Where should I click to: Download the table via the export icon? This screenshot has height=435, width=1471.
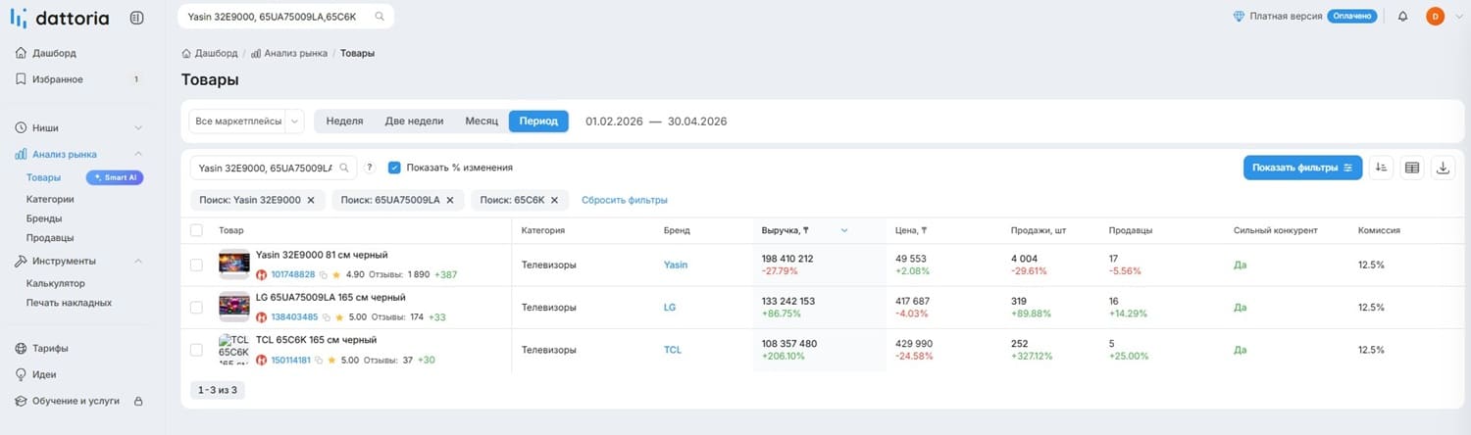(x=1444, y=168)
